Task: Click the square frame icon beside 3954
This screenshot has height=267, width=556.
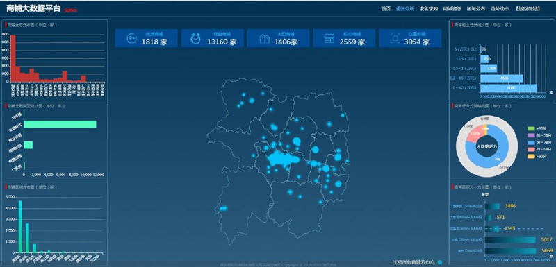Action: [395, 39]
